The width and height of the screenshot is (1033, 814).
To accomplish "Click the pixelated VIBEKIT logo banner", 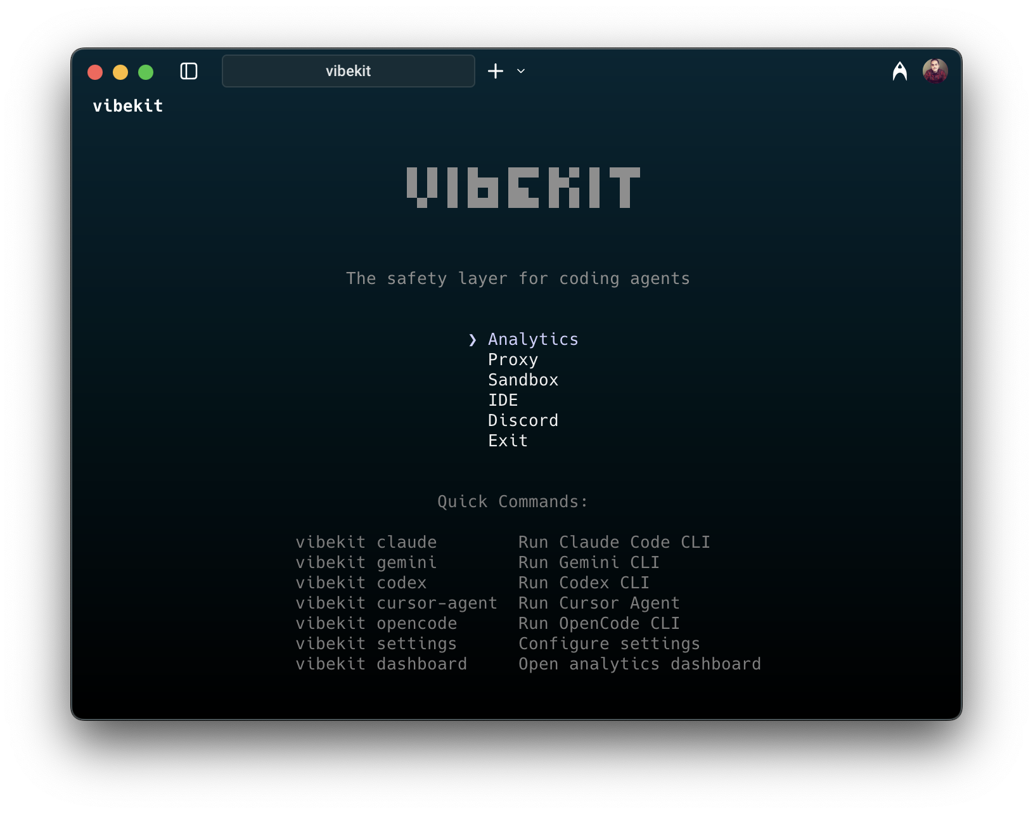I will click(523, 188).
